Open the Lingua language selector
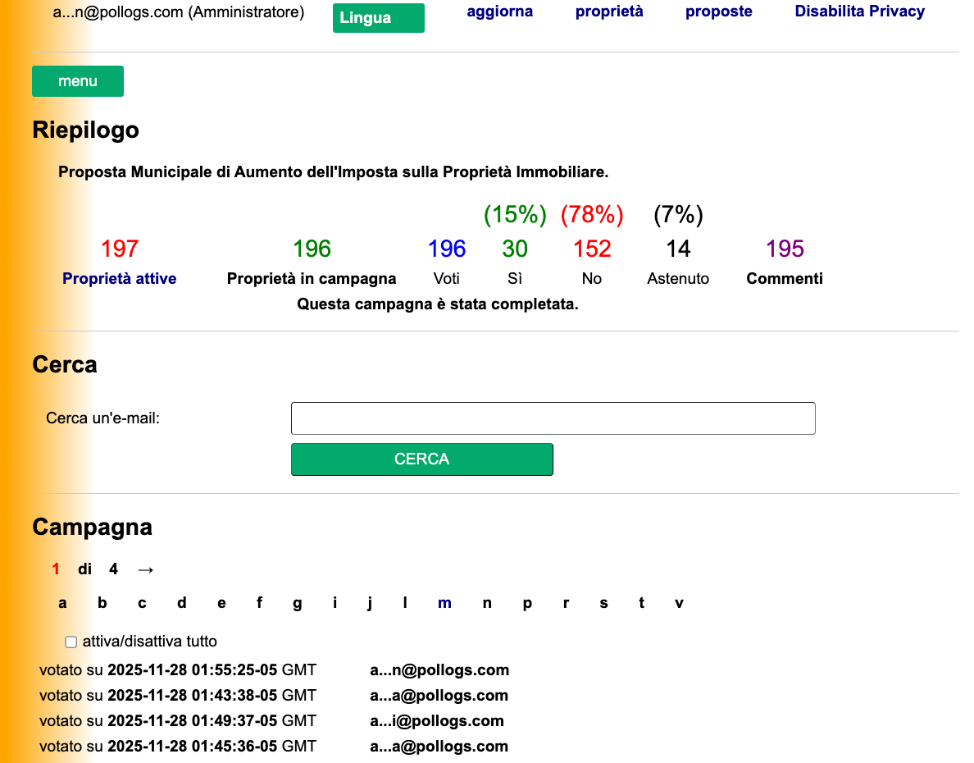The height and width of the screenshot is (763, 974). 378,17
